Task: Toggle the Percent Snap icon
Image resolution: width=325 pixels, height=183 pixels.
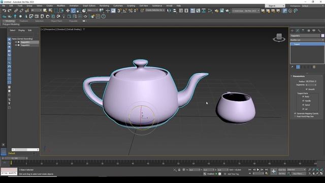Action: point(131,11)
